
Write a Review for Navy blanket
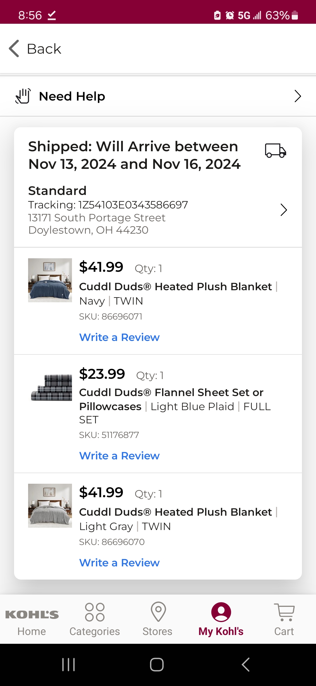pos(119,337)
